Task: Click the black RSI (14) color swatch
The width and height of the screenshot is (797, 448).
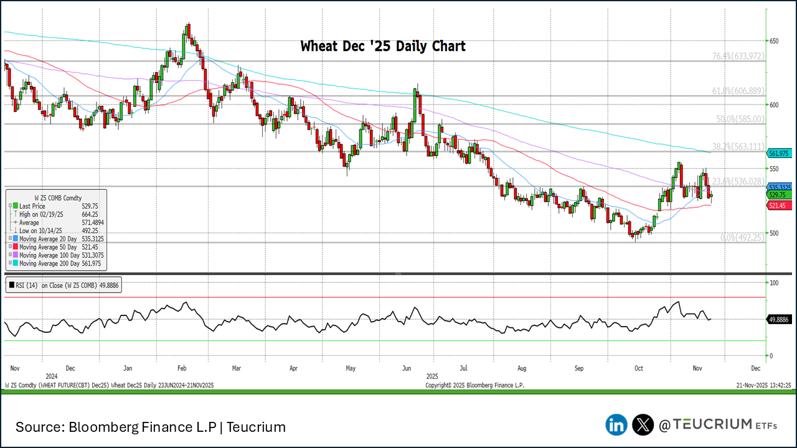Action: click(12, 286)
